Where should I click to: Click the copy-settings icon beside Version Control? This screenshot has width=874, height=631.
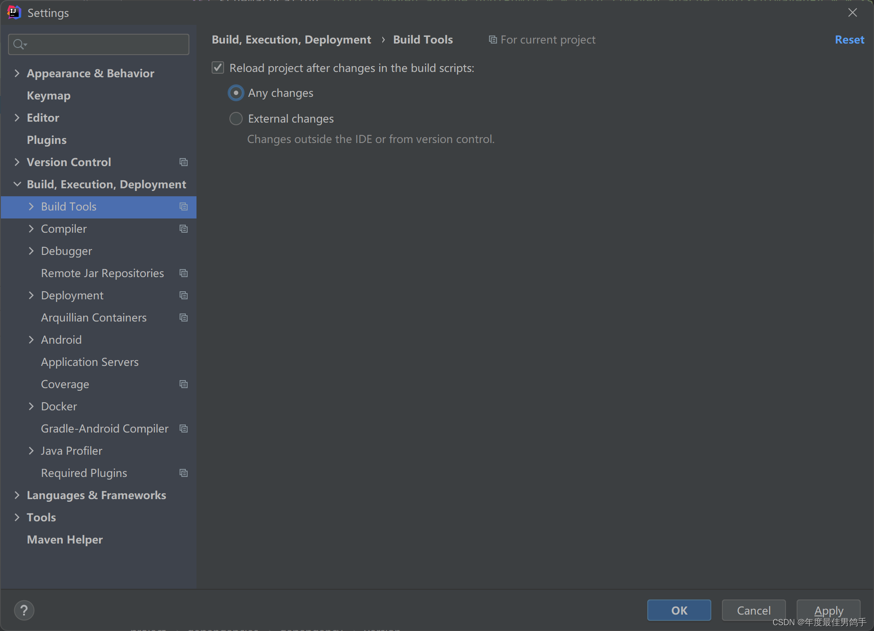tap(183, 162)
